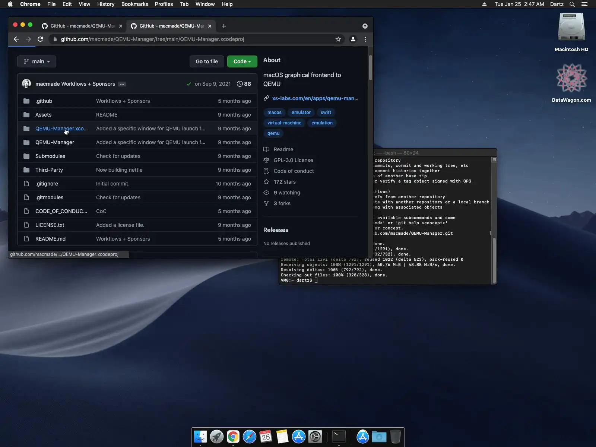596x447 pixels.
Task: Open the Third-Party folder
Action: [49, 170]
